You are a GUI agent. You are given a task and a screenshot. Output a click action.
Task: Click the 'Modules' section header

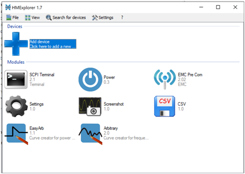point(16,62)
